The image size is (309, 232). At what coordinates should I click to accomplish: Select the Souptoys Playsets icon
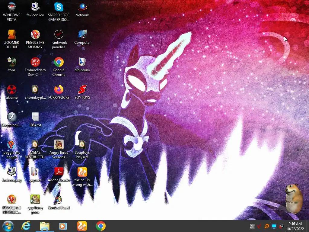click(82, 150)
